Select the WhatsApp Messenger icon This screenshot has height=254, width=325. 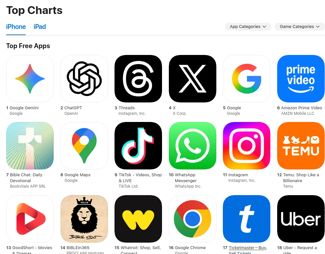click(193, 146)
